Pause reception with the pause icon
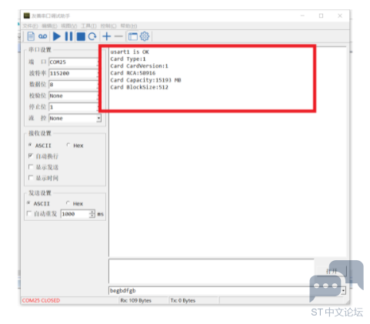Viewport: 370px width, 324px height. coord(68,36)
